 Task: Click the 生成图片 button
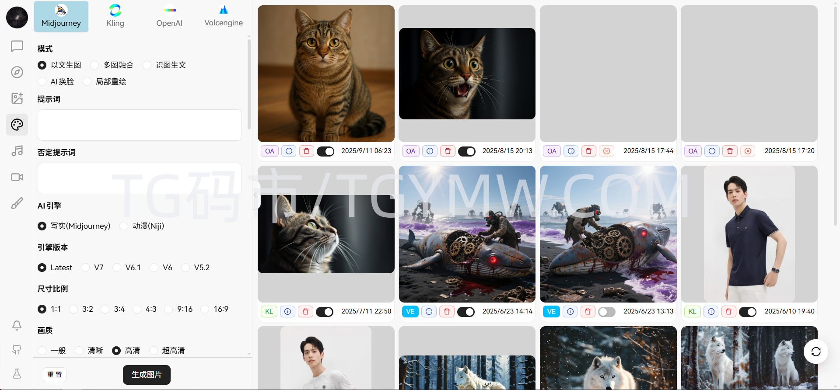147,375
